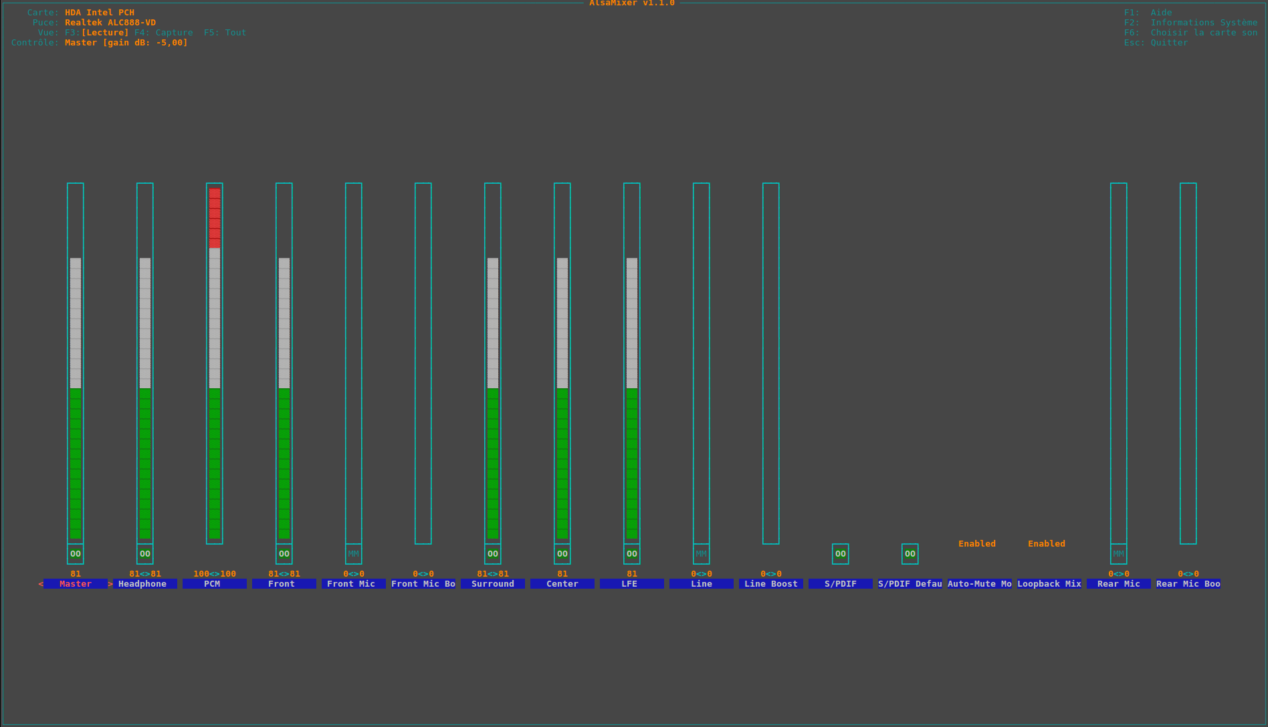Click the Auto-Mute Mode Enabled value
The width and height of the screenshot is (1268, 727).
tap(977, 544)
